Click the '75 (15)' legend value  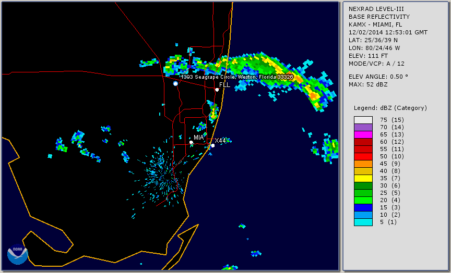pyautogui.click(x=391, y=120)
